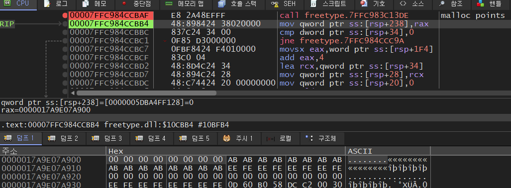511x188 pixels.
Task: Toggle breakpoint bullet at 00007FFC984CCBB4
Action: pyautogui.click(x=65, y=24)
